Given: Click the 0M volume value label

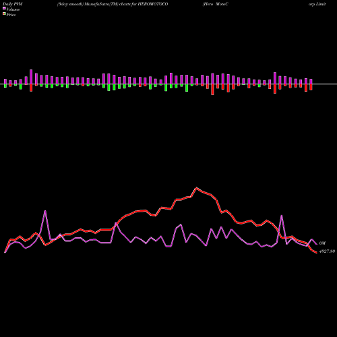Looking at the screenshot, I should [322, 243].
